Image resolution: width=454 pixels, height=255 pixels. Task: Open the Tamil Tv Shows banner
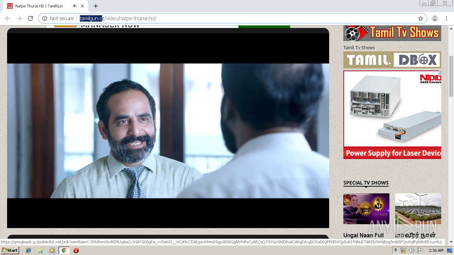coord(392,33)
